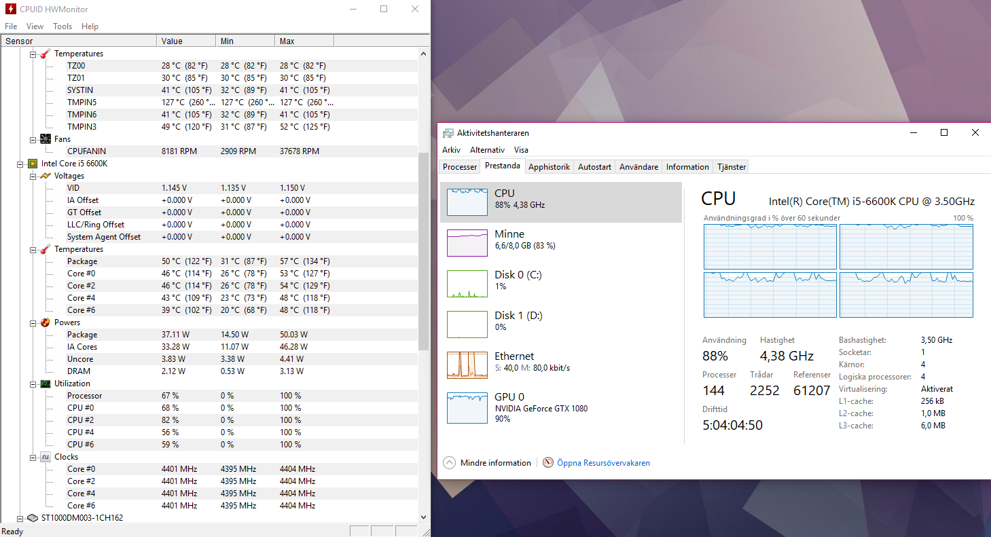Collapse the Voltages tree node
991x537 pixels.
(33, 176)
